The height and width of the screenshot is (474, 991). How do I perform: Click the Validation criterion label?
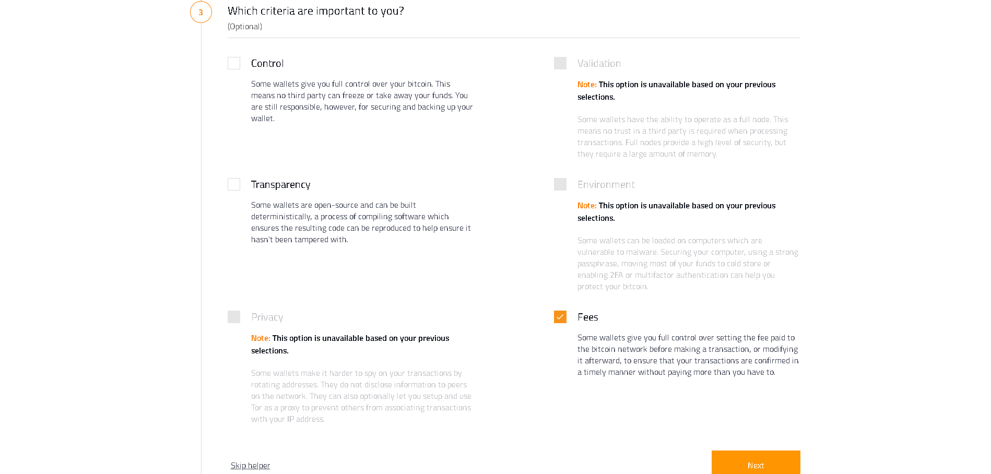point(599,63)
